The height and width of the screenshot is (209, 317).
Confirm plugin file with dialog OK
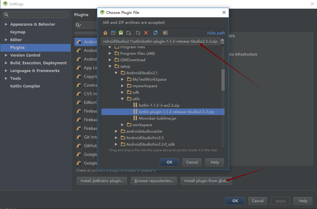coord(170,162)
